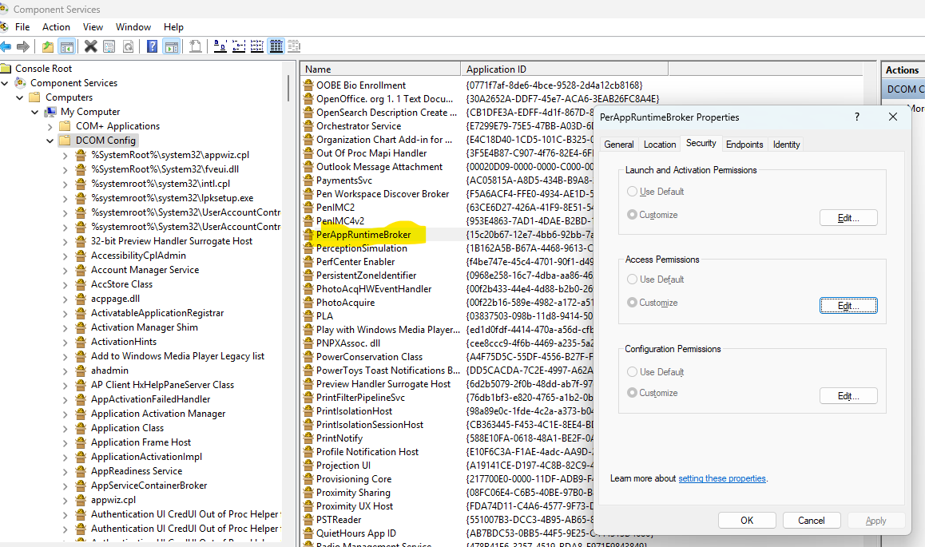Open the Properties toolbar icon

pos(109,46)
